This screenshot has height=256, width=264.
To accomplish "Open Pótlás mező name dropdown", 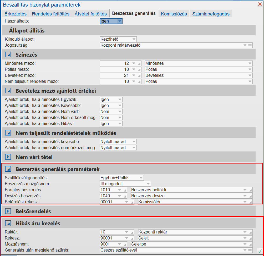I will coord(250,69).
